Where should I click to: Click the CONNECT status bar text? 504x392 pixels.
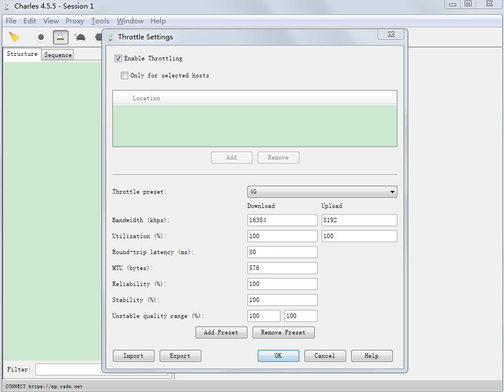[x=44, y=386]
